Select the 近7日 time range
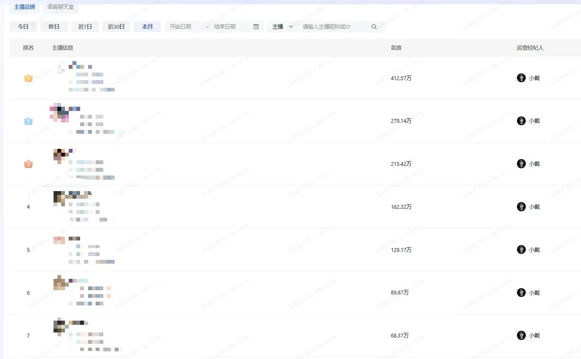Screen dimensions: 581x359 click(x=85, y=26)
